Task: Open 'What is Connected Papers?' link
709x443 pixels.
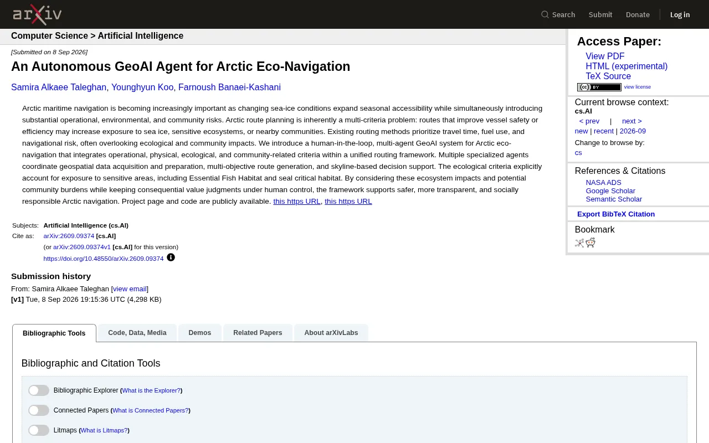Action: pyautogui.click(x=150, y=410)
